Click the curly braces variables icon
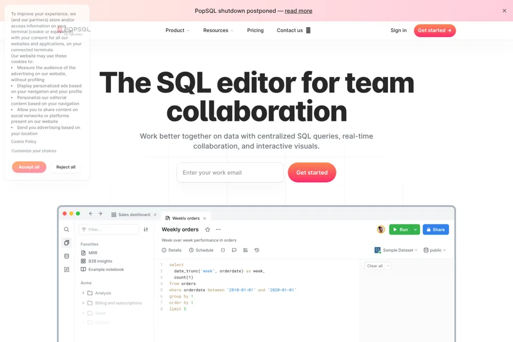The image size is (513, 342). (x=223, y=250)
